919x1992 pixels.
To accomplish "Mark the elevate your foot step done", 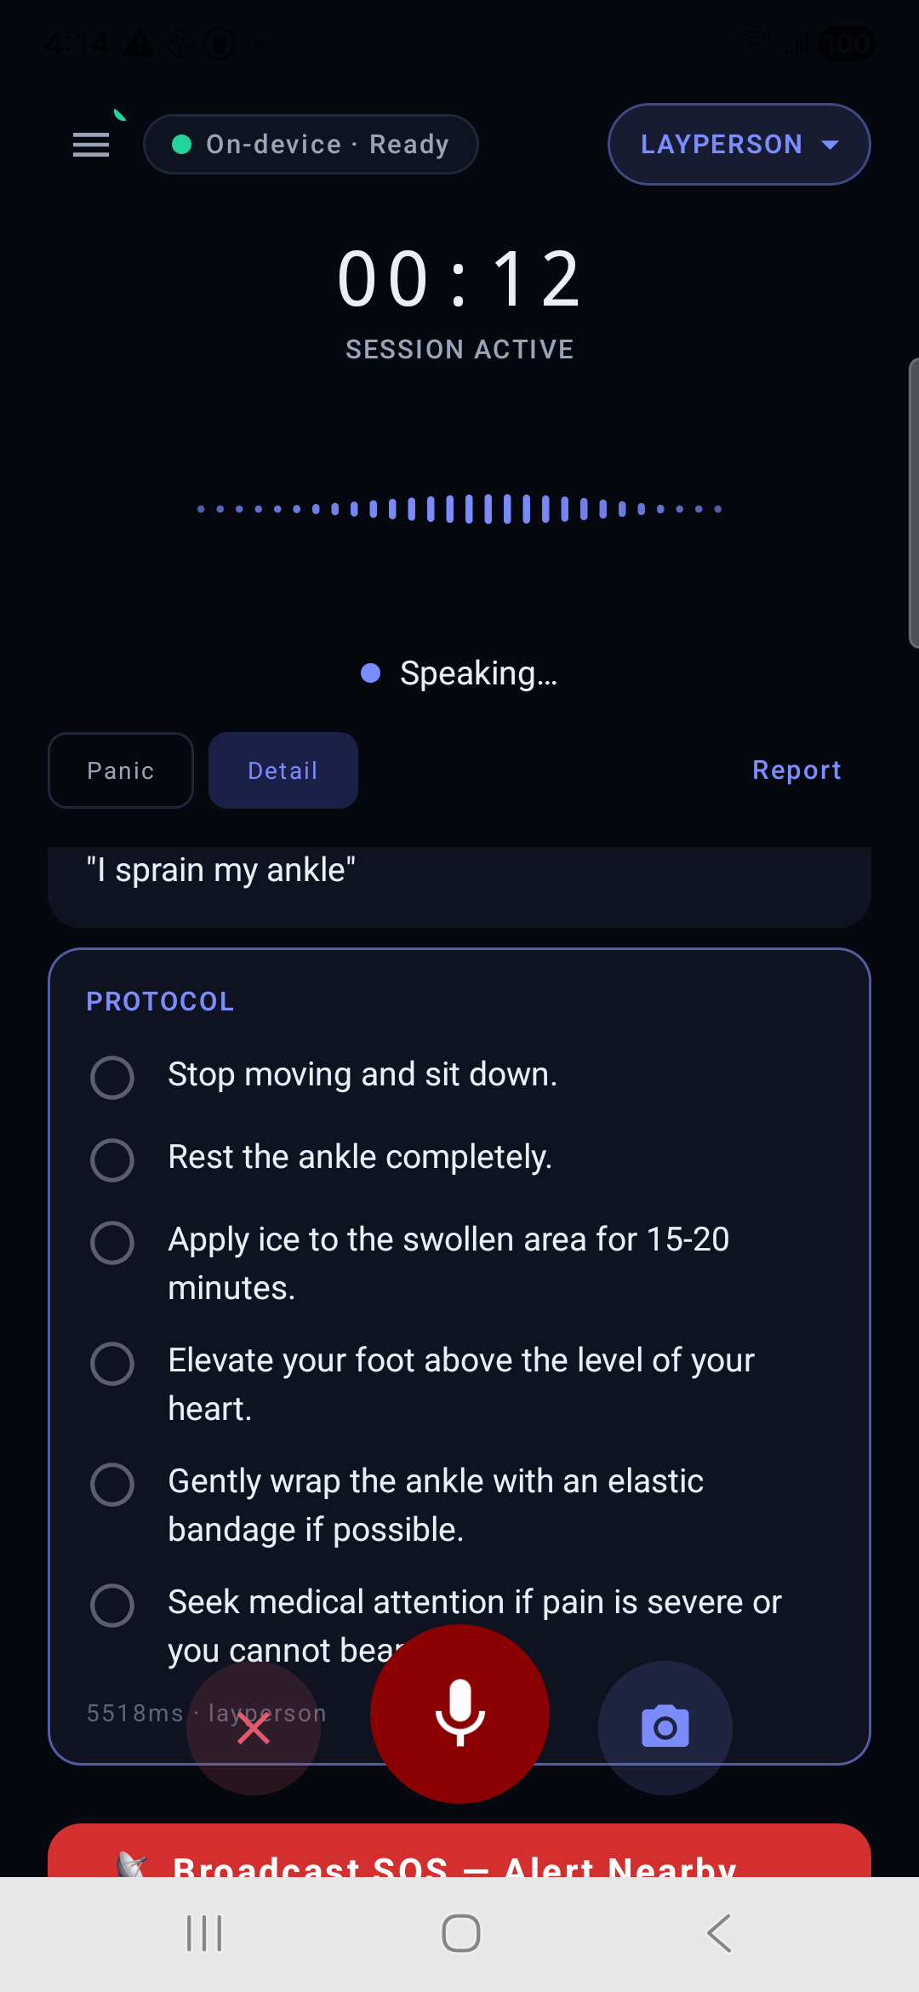I will (x=112, y=1364).
